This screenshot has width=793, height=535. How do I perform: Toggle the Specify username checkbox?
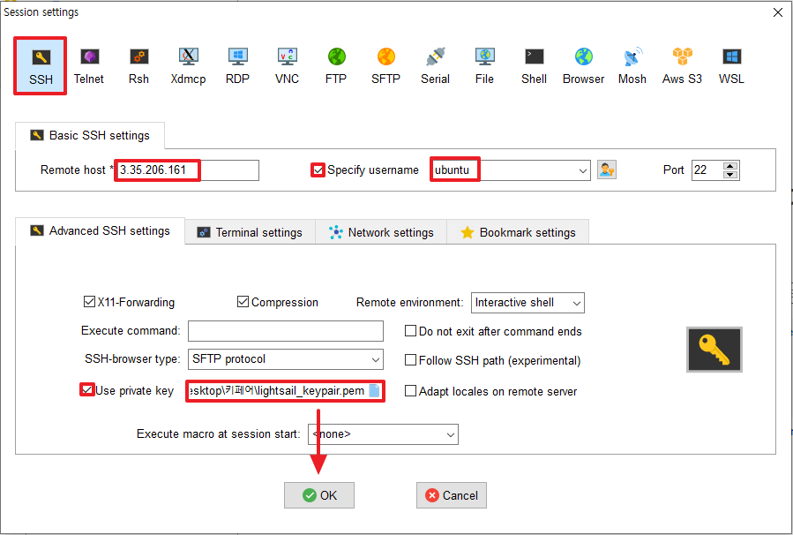click(x=318, y=170)
